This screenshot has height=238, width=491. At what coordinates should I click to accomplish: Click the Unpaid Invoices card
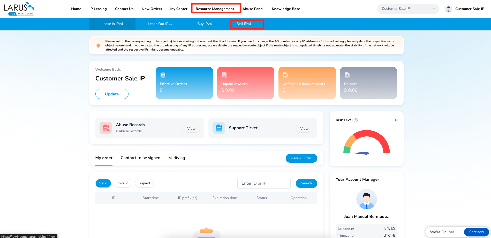tap(246, 83)
